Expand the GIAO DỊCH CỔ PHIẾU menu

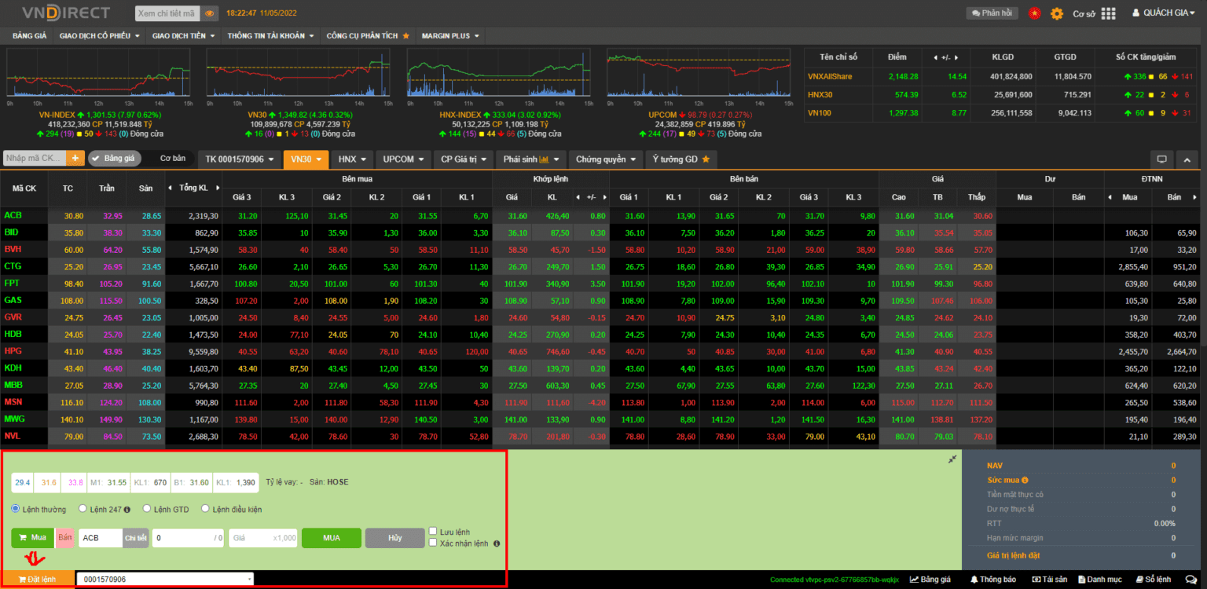pyautogui.click(x=100, y=35)
